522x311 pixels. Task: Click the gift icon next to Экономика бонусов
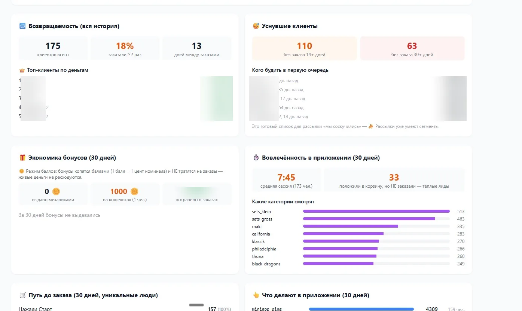pyautogui.click(x=22, y=158)
